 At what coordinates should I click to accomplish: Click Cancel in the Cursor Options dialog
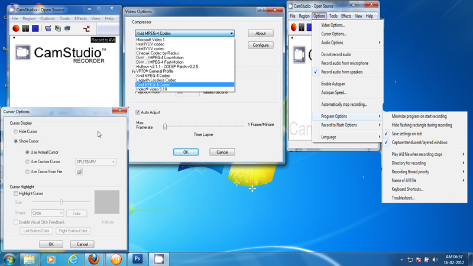tap(82, 244)
